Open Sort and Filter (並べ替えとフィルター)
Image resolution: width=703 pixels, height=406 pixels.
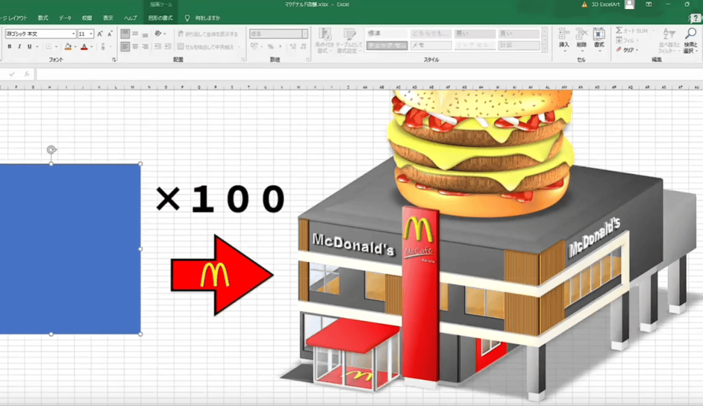(x=669, y=40)
